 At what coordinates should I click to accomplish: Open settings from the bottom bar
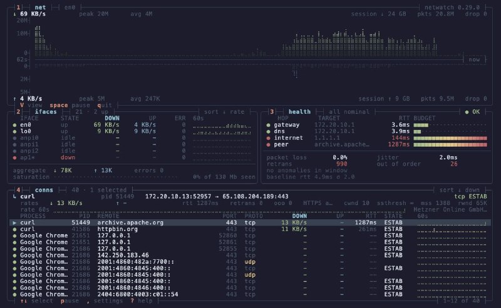pos(105,301)
